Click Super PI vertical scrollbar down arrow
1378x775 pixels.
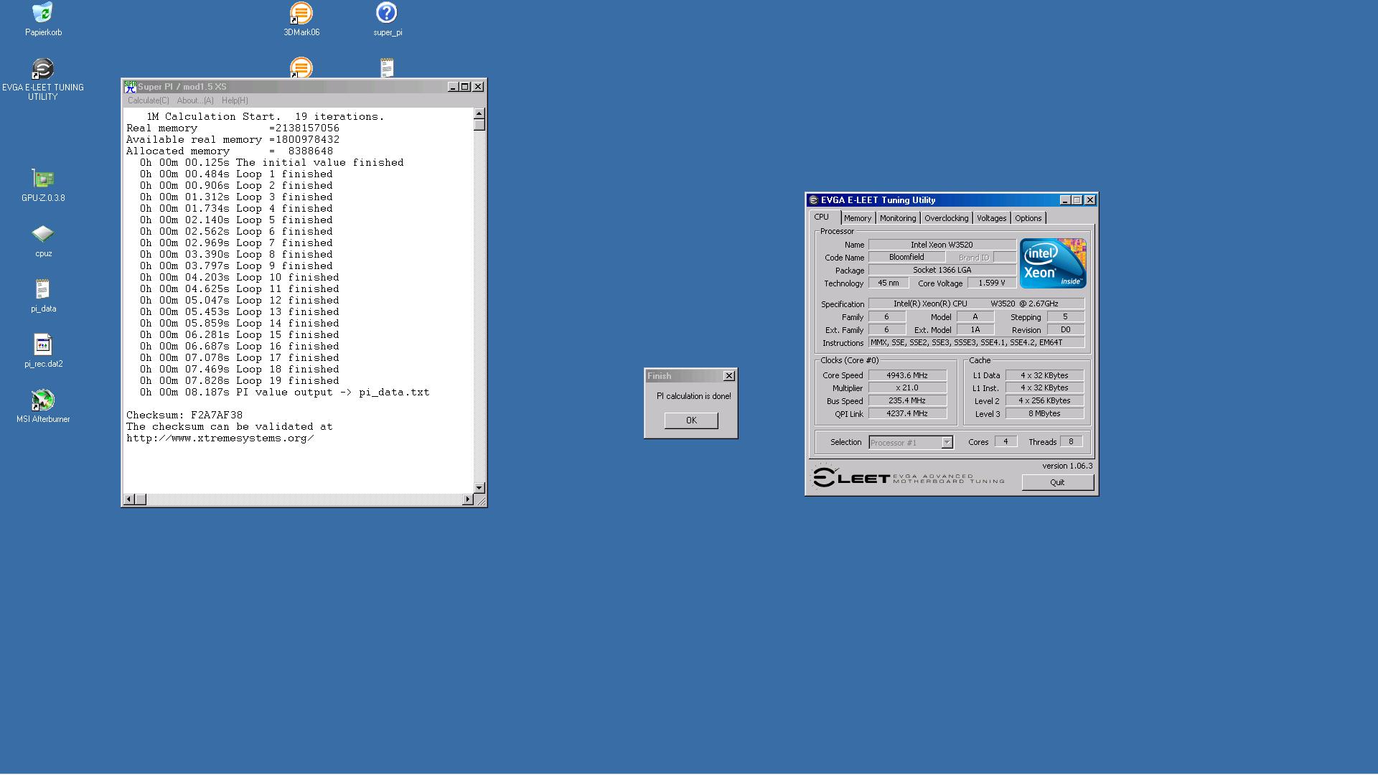(x=479, y=488)
